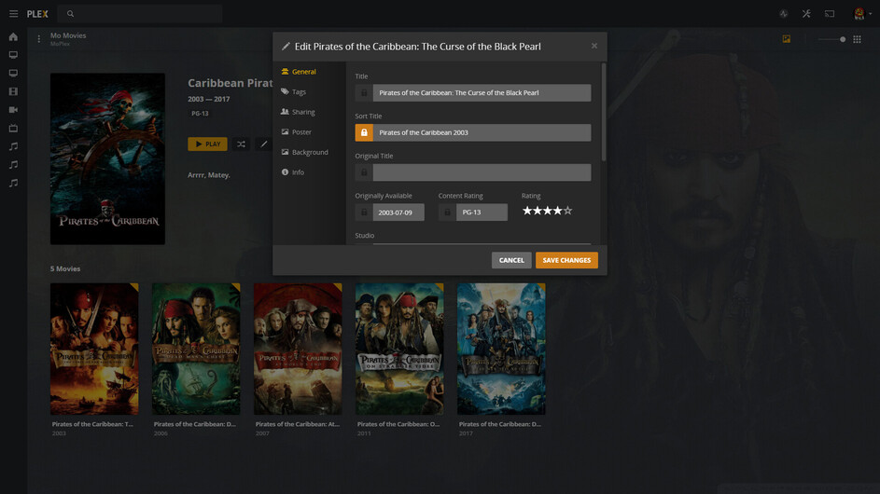The height and width of the screenshot is (494, 880).
Task: Open the user account avatar menu
Action: [x=860, y=13]
